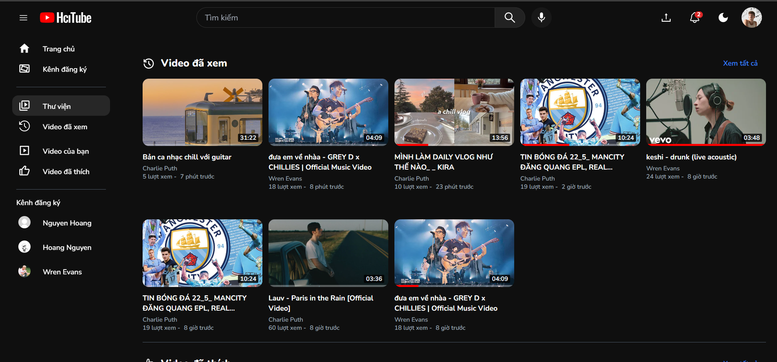Click Charlie Puth under daily vlog video
The width and height of the screenshot is (777, 362).
tap(412, 179)
